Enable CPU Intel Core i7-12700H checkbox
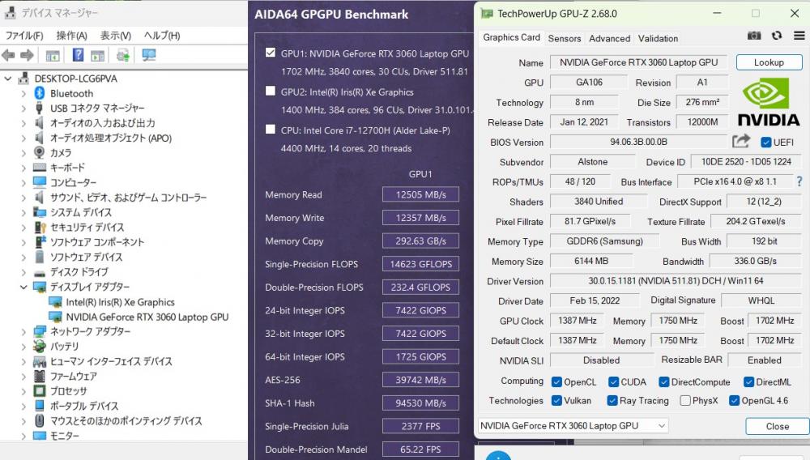The width and height of the screenshot is (810, 460). coord(271,129)
